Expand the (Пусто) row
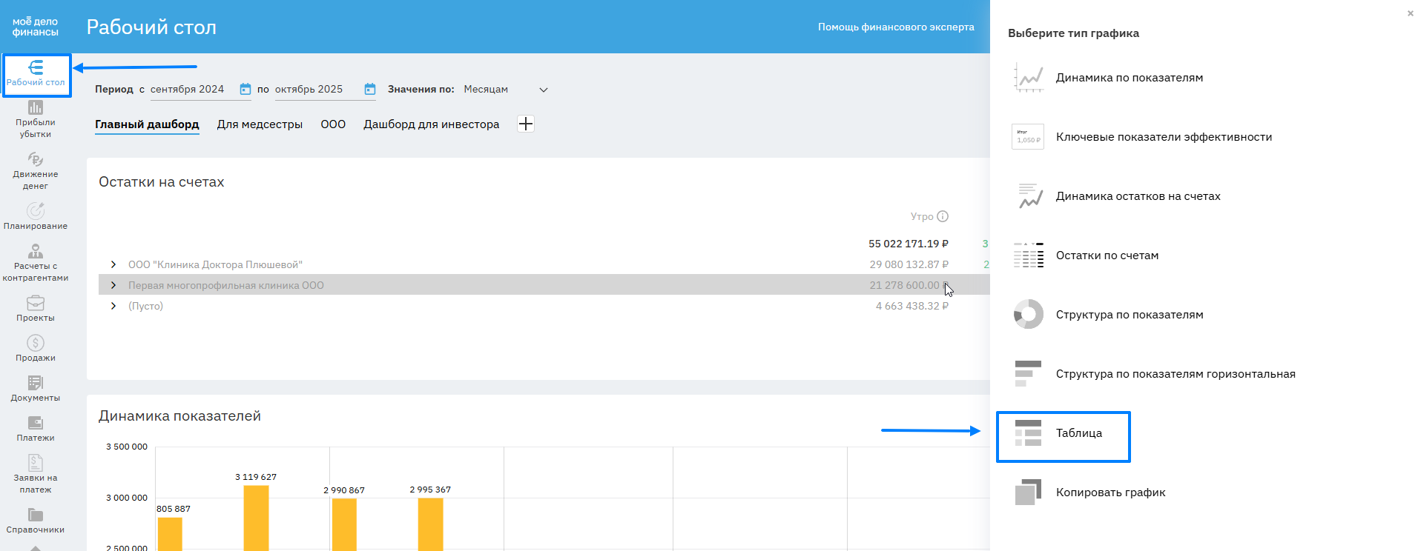Viewport: 1421px width, 551px height. coord(113,306)
